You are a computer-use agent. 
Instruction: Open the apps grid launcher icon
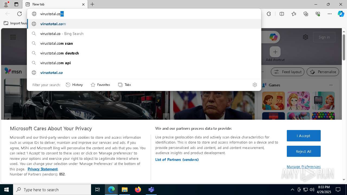[13, 37]
